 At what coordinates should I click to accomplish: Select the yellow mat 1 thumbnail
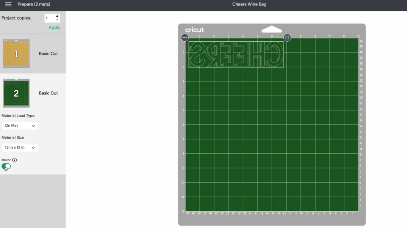[16, 54]
